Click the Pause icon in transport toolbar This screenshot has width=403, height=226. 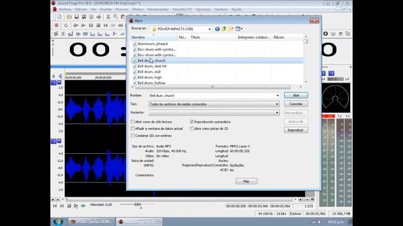point(91,25)
